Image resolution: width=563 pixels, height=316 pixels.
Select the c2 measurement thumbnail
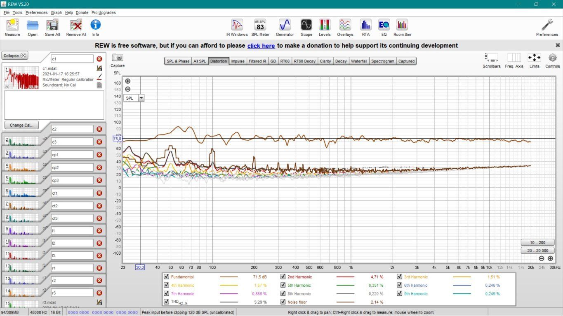(21, 141)
